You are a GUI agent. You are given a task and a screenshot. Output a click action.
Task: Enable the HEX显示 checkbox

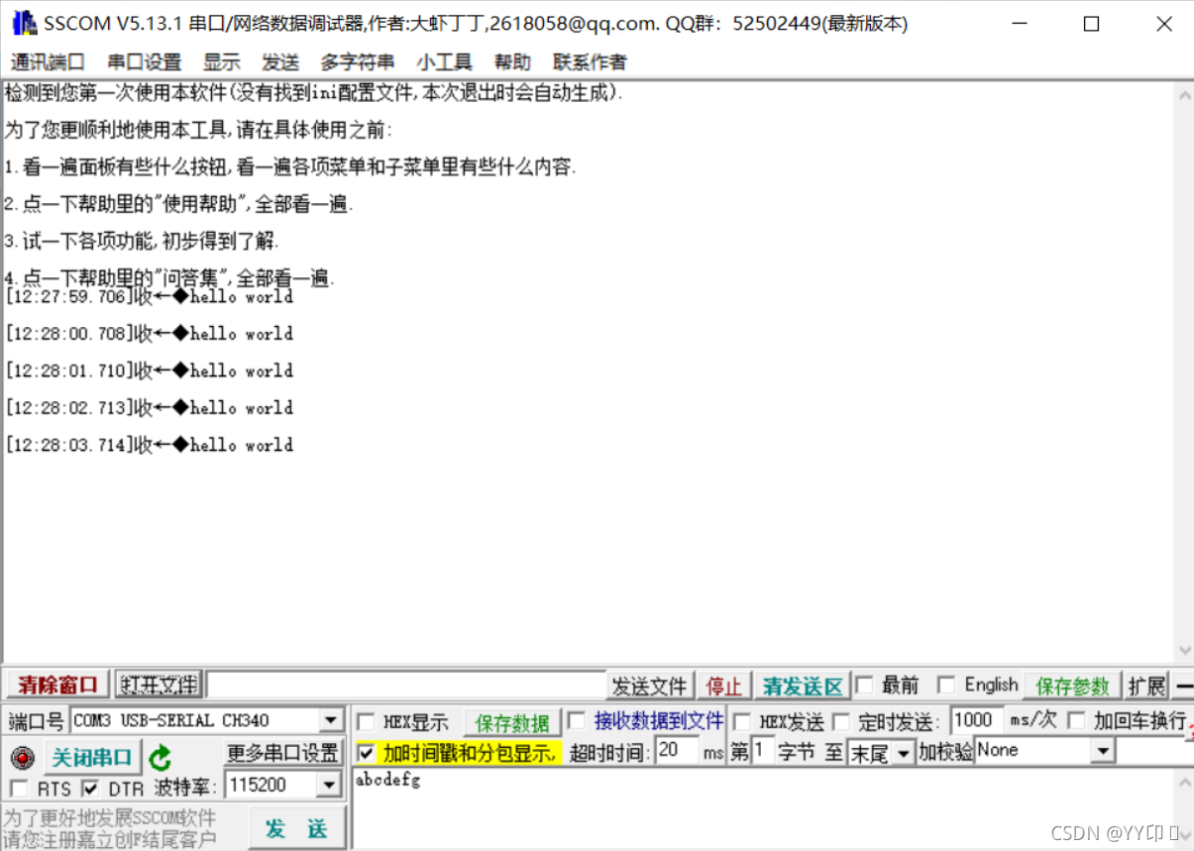tap(366, 722)
